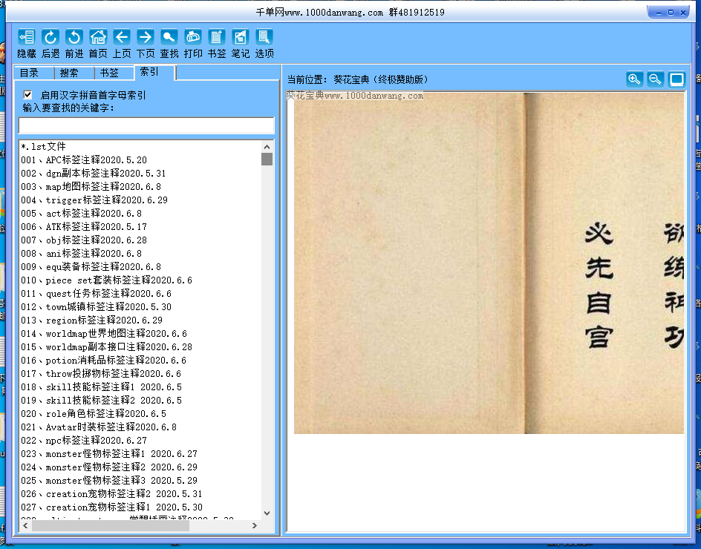Click the horizontal scroll right arrow

point(255,525)
